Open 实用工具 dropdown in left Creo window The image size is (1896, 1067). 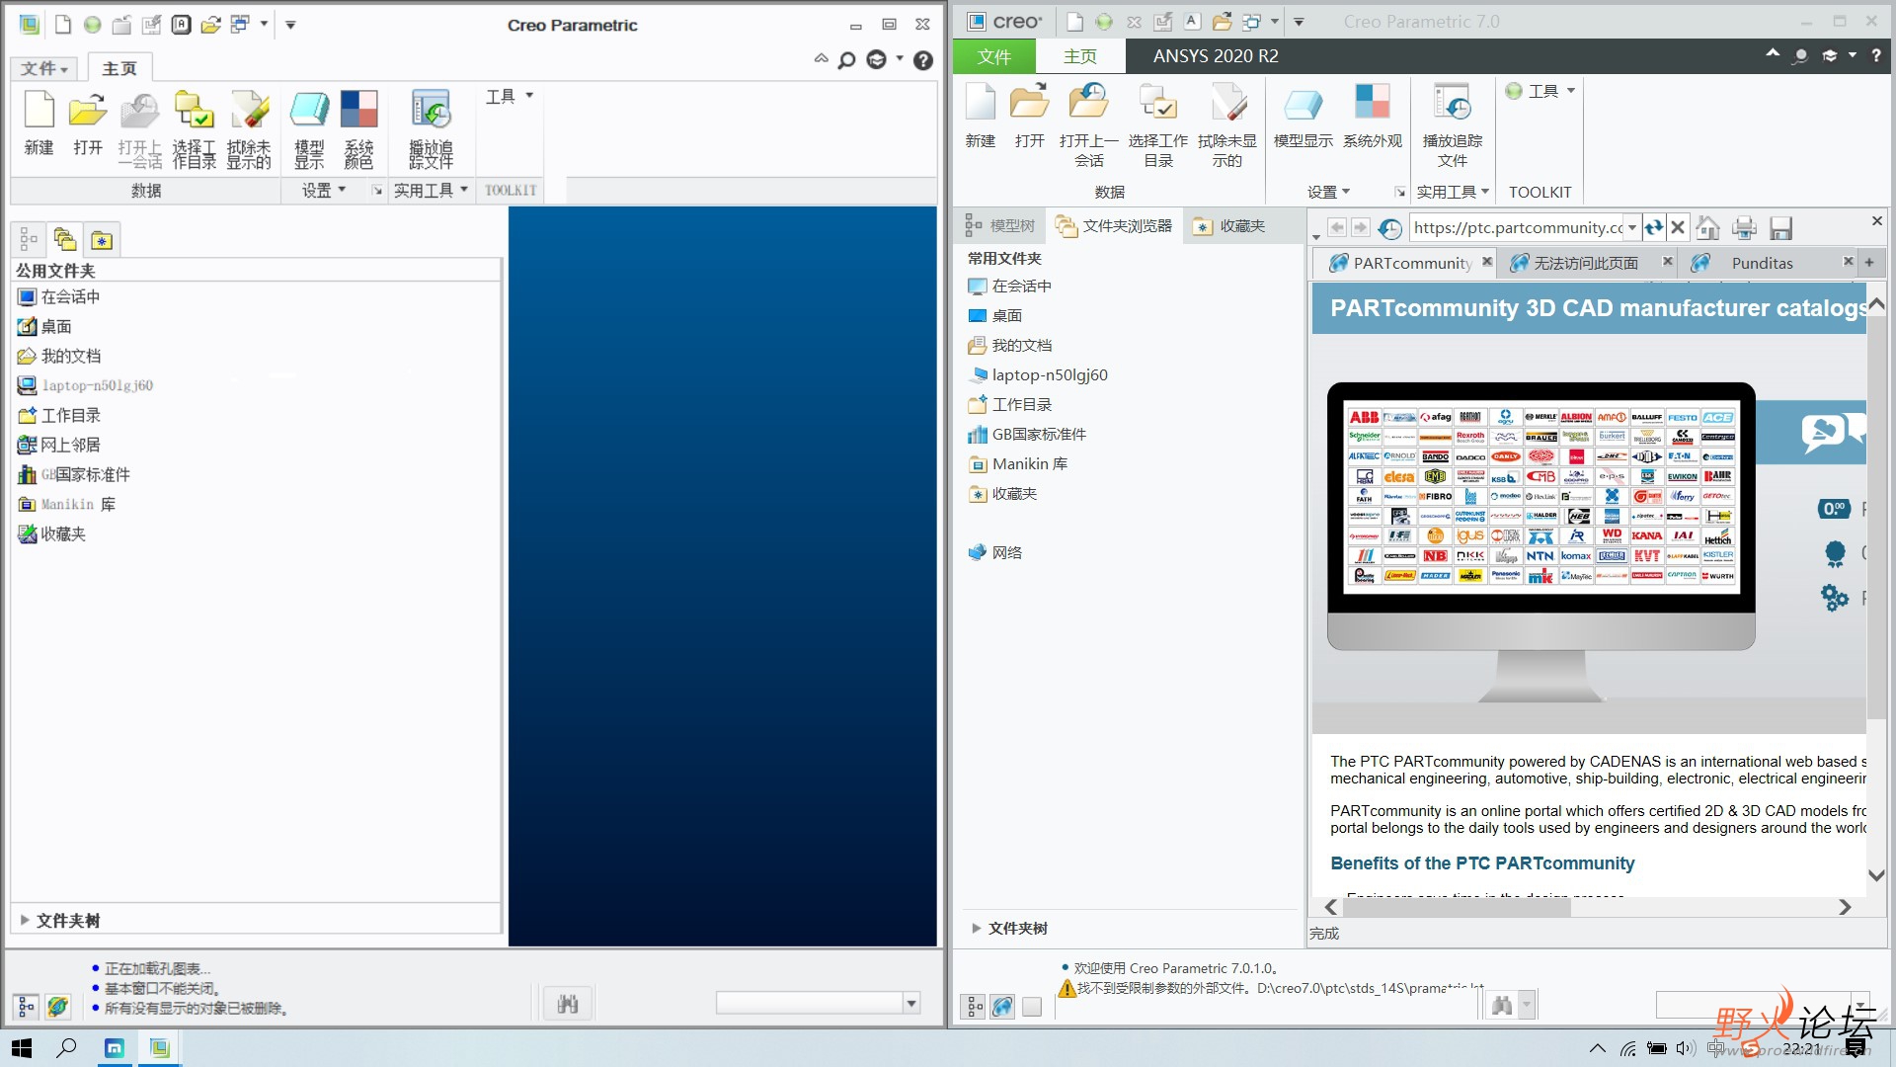click(x=431, y=190)
